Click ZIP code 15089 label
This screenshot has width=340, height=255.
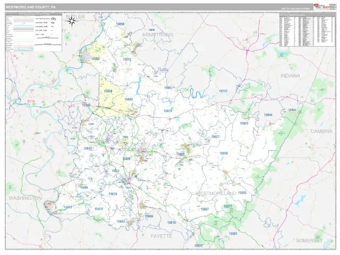(84, 188)
